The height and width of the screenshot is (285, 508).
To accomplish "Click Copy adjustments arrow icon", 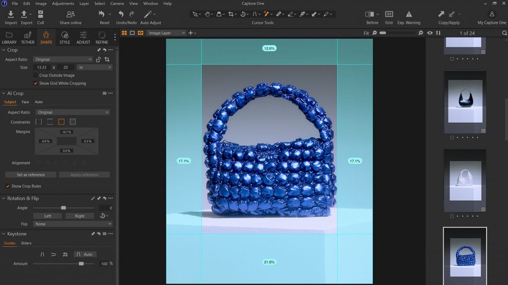I will coord(441,14).
